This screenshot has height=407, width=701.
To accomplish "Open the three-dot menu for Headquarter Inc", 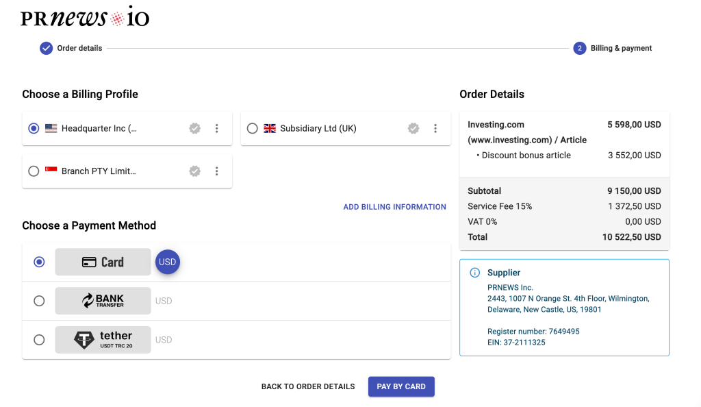I will 217,128.
